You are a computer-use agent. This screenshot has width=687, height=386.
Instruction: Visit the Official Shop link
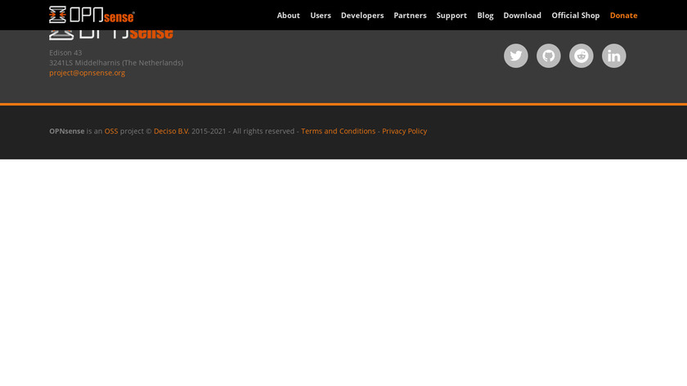point(575,16)
